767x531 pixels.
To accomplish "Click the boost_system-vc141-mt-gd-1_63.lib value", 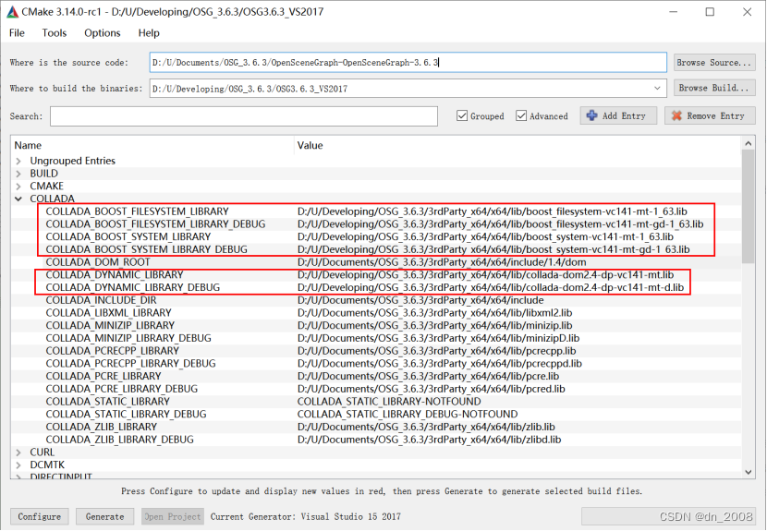I will tap(493, 249).
